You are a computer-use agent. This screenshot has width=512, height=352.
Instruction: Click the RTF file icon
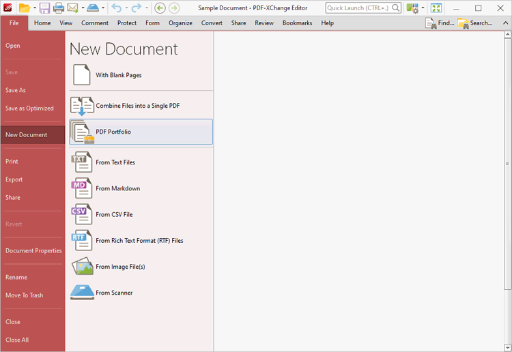(82, 240)
